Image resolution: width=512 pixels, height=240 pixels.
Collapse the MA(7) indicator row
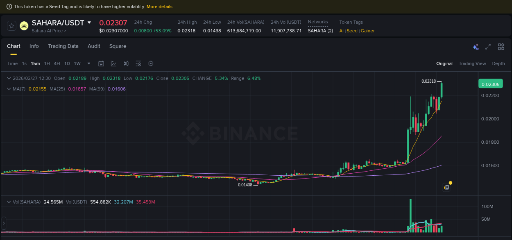point(9,89)
